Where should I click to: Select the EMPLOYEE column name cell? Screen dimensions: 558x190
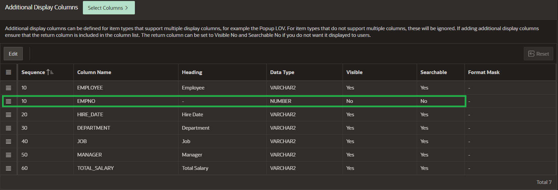[x=126, y=88]
